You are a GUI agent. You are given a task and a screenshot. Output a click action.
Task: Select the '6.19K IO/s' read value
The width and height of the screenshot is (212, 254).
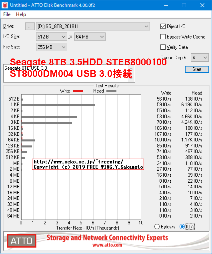tap(192, 105)
